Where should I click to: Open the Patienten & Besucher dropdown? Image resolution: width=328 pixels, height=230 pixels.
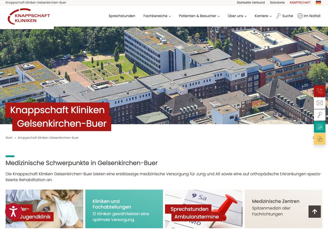click(199, 16)
